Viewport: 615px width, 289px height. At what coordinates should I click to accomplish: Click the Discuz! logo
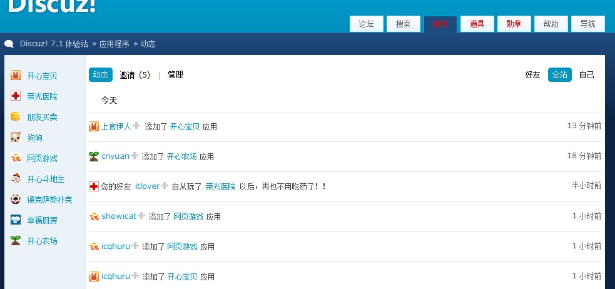click(51, 6)
